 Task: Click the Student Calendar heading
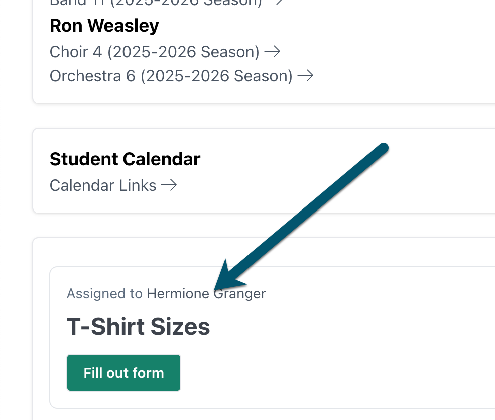click(125, 159)
